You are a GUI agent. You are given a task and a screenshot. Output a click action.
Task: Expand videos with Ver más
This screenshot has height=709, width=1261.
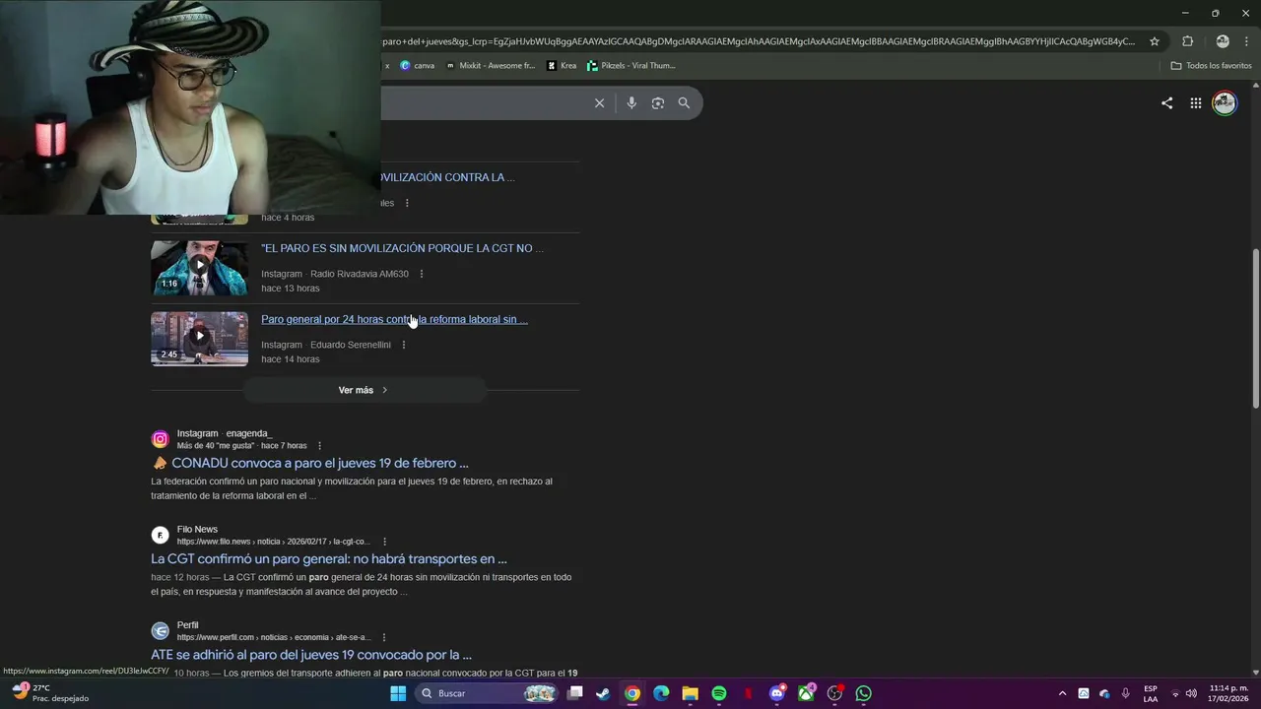tap(364, 390)
